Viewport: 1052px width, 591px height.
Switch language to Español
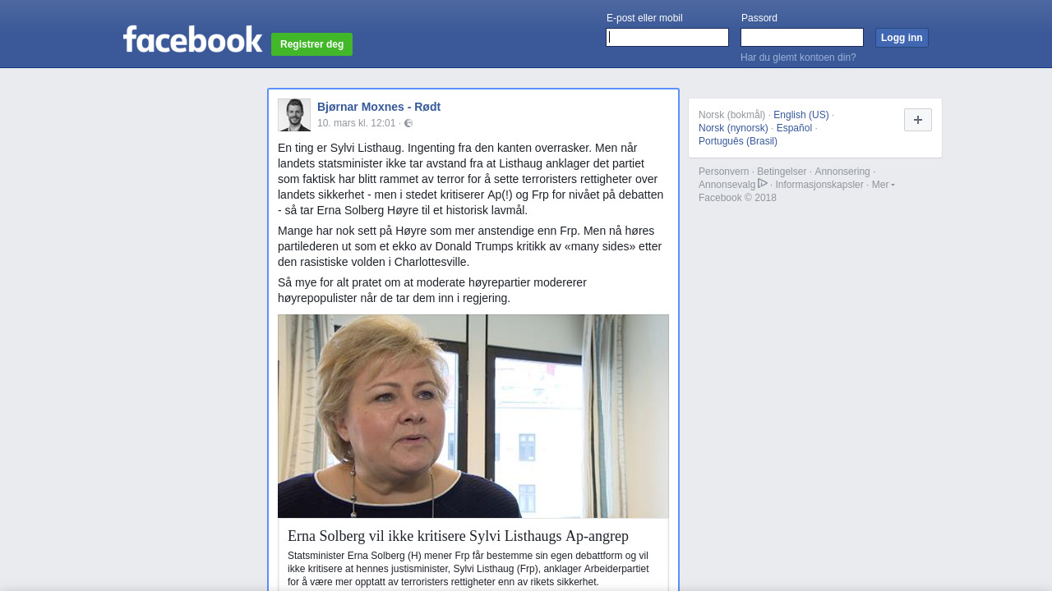794,128
